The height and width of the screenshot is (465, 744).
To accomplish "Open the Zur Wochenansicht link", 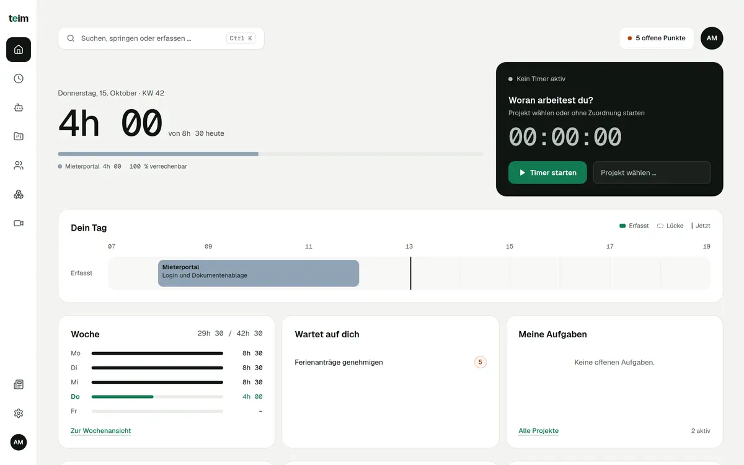I will [x=101, y=431].
